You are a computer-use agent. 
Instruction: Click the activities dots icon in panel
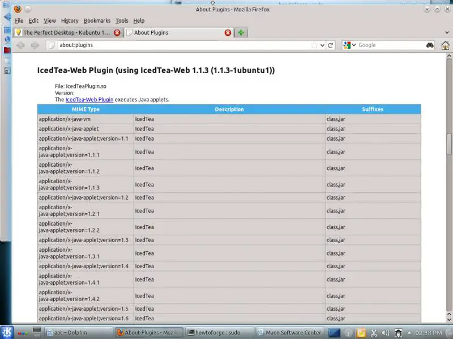pos(23,333)
